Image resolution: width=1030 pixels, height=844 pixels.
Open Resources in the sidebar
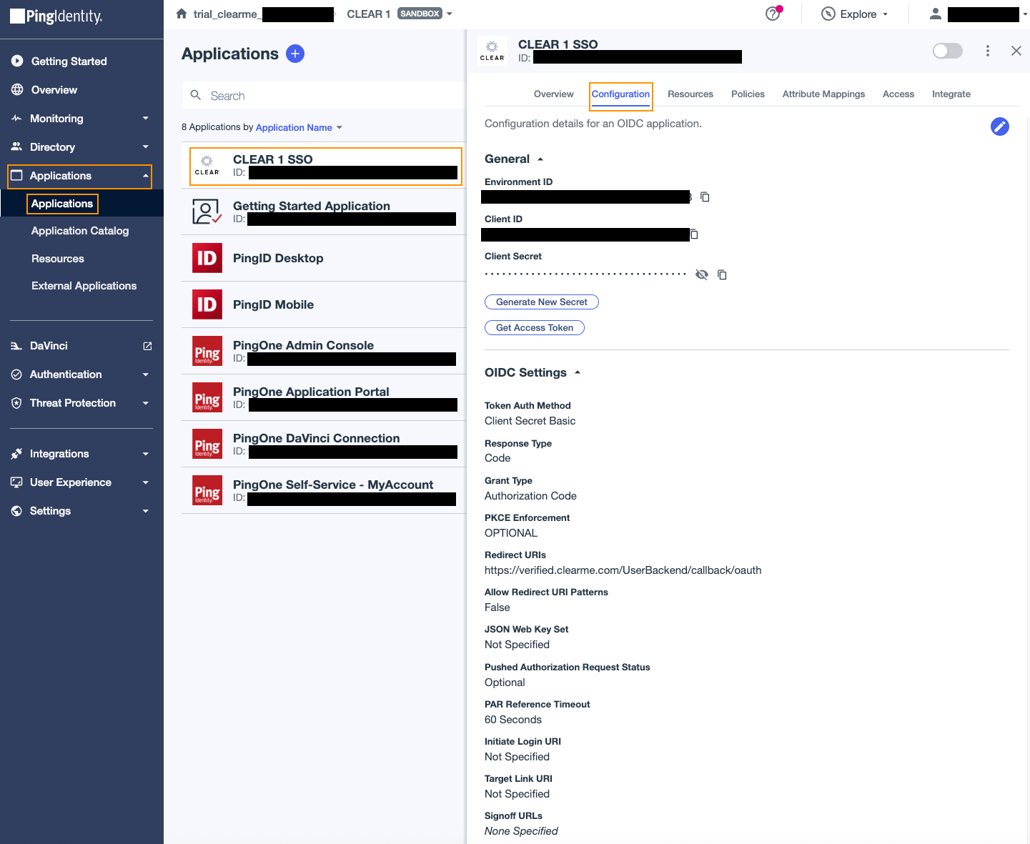(x=58, y=259)
